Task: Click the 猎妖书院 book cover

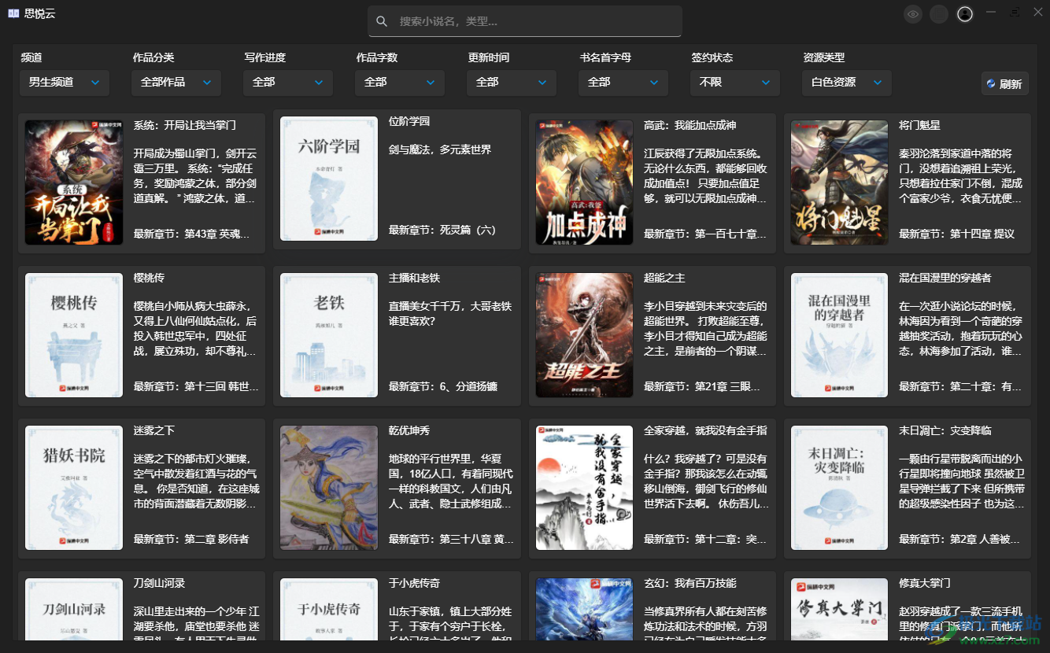Action: point(74,488)
